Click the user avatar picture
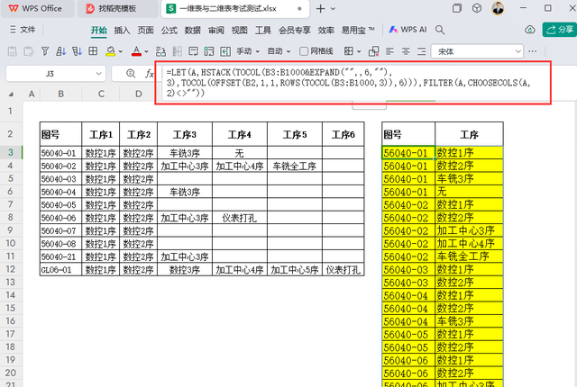Image resolution: width=577 pixels, height=387 pixels. tap(498, 8)
